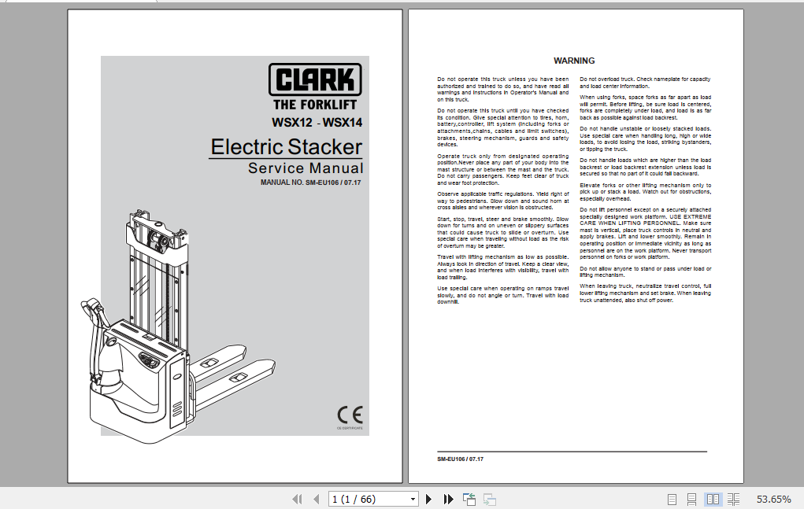Click the CLARK logo on the cover

[315, 79]
